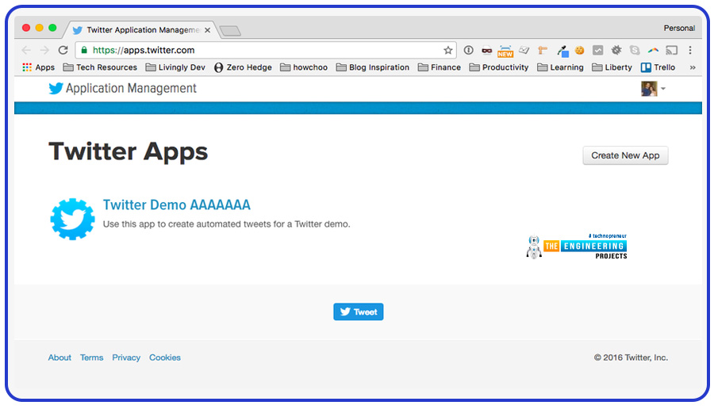Bookmark page with star icon
The height and width of the screenshot is (409, 714).
coord(448,50)
